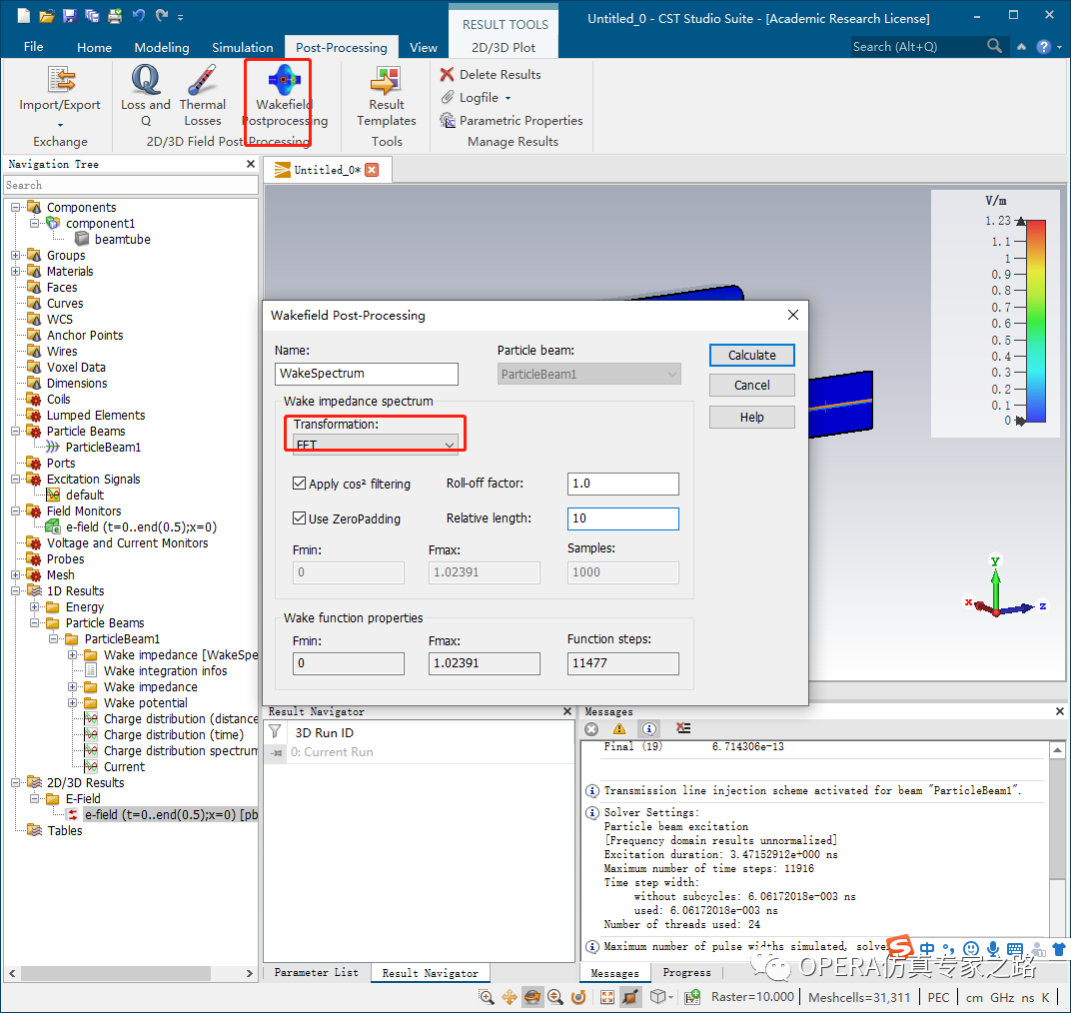
Task: Collapse the 2D/3D Results node
Action: click(x=15, y=783)
